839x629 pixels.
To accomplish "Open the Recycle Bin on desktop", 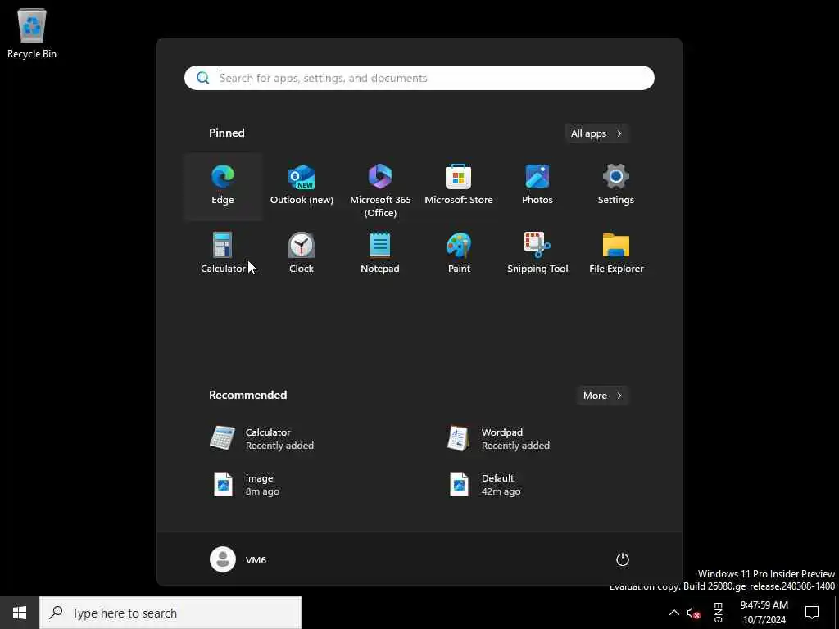I will tap(32, 33).
